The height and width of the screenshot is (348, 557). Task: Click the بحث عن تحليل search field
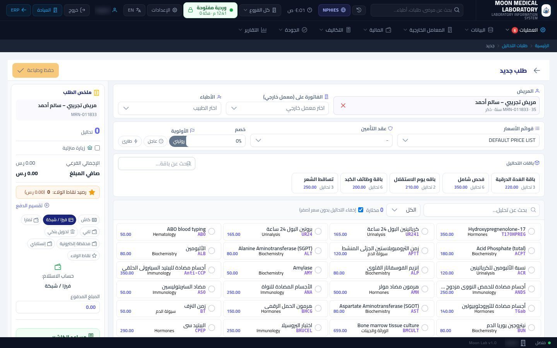(x=481, y=210)
